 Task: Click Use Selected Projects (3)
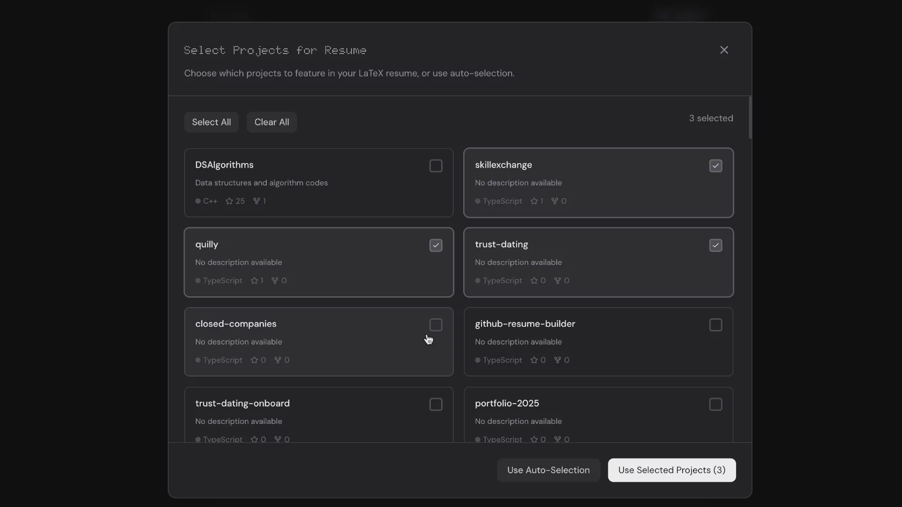coord(672,470)
